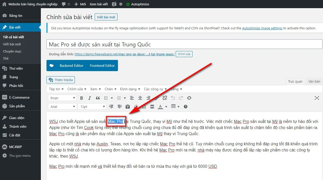Open keyboard shortcuts help icon
This screenshot has width=323, height=180.
186,107
